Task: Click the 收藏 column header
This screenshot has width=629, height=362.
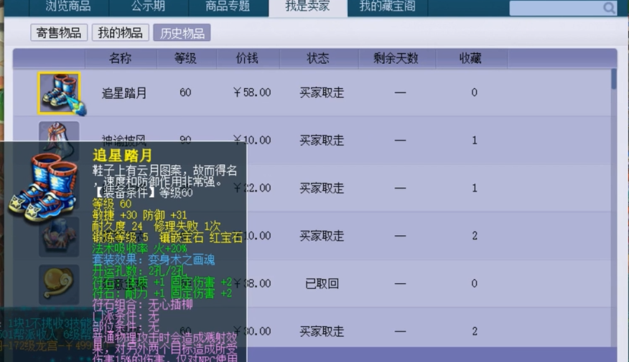Action: [x=470, y=59]
